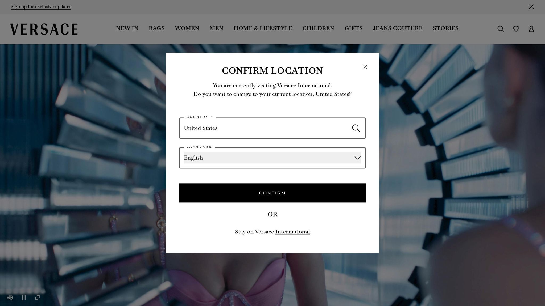Go to Versace homepage via logo
The width and height of the screenshot is (545, 306).
coord(44,29)
